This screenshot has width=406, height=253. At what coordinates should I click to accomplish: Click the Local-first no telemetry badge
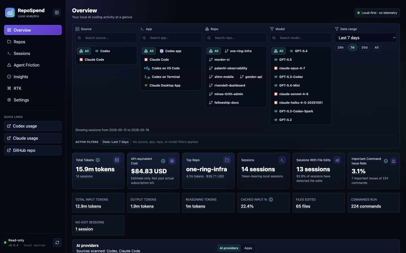pyautogui.click(x=377, y=13)
